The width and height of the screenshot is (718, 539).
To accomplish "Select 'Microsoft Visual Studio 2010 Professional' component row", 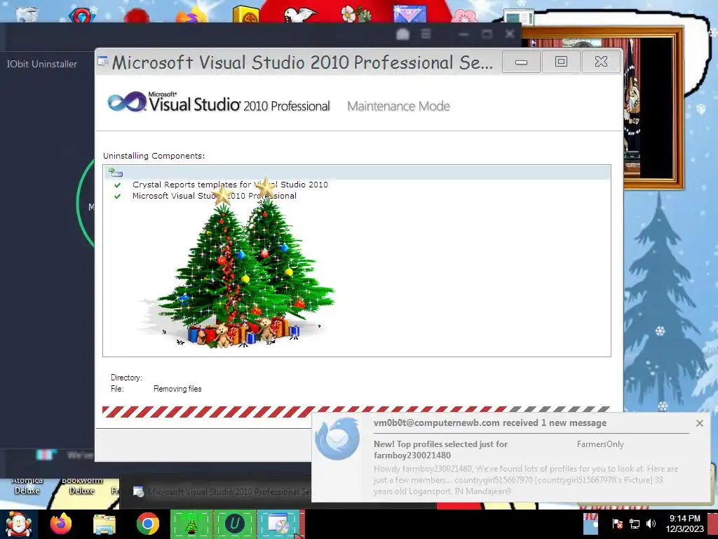I will tap(215, 196).
